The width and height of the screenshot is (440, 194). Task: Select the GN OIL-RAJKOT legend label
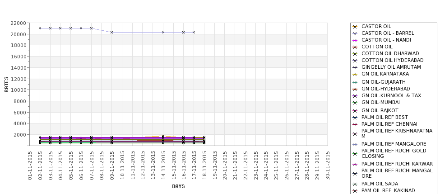380,110
